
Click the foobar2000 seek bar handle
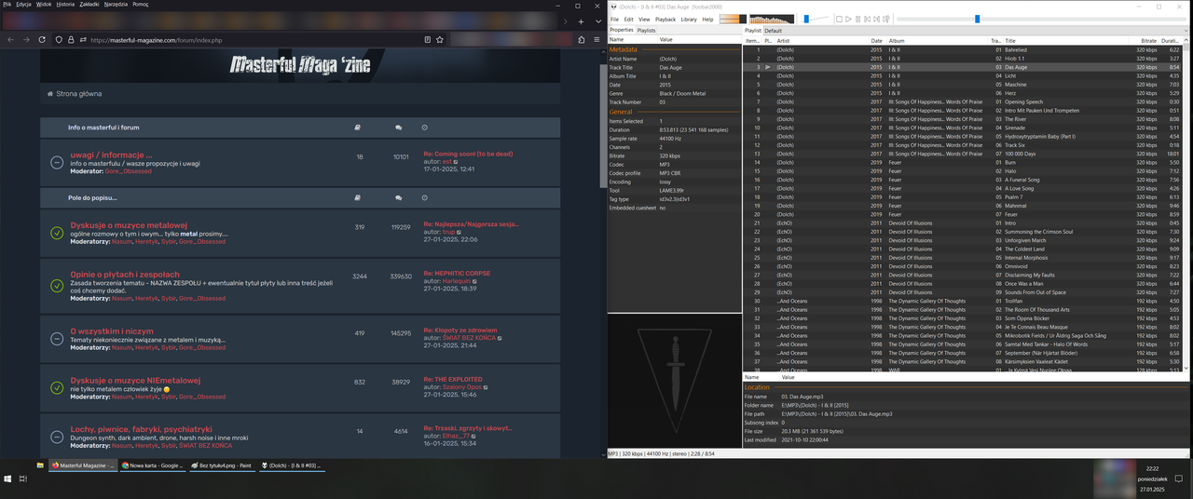tap(977, 19)
